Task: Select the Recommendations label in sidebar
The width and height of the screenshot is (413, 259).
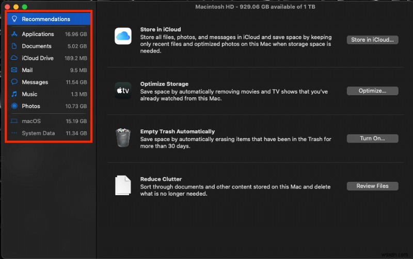Action: tap(46, 19)
